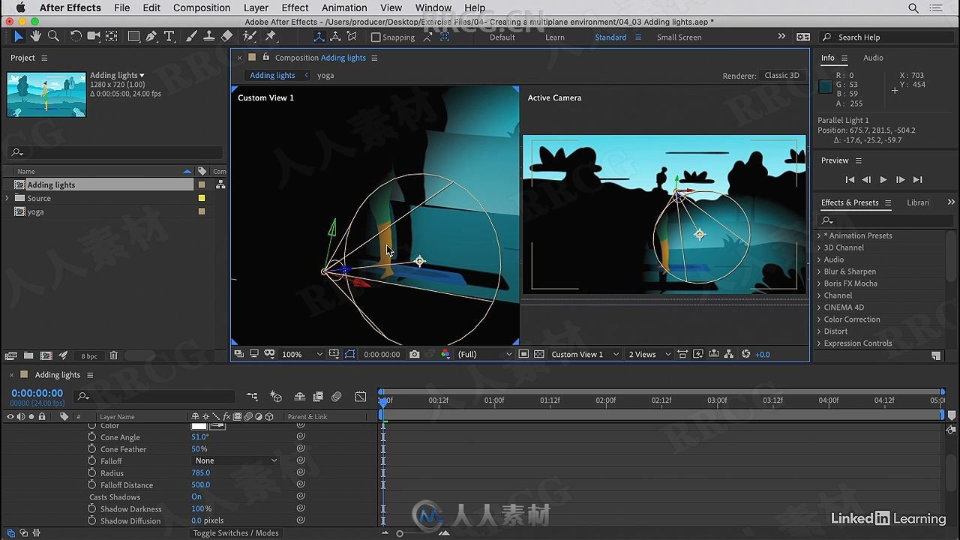Switch to the Audio panel tab
The height and width of the screenshot is (540, 960).
pyautogui.click(x=873, y=58)
